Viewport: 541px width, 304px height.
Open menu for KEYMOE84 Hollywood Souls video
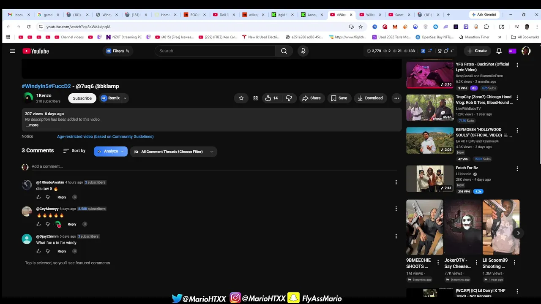tap(517, 130)
